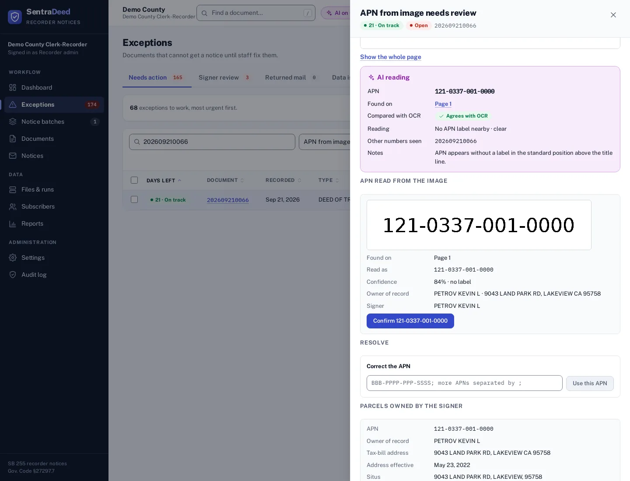Sort by the Recorded column header
This screenshot has width=630, height=481.
(x=283, y=180)
